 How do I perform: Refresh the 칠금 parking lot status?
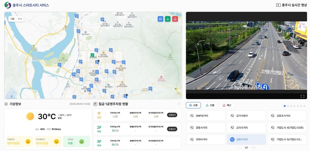[x=179, y=104]
